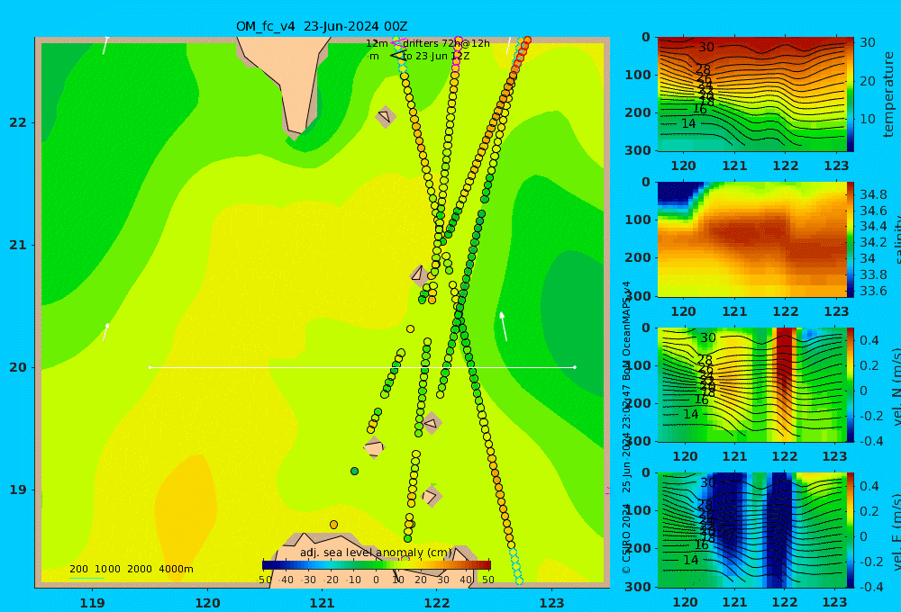Click the lone orange drifter dot near 18.7N 121.1E
The height and width of the screenshot is (612, 901).
click(x=334, y=525)
